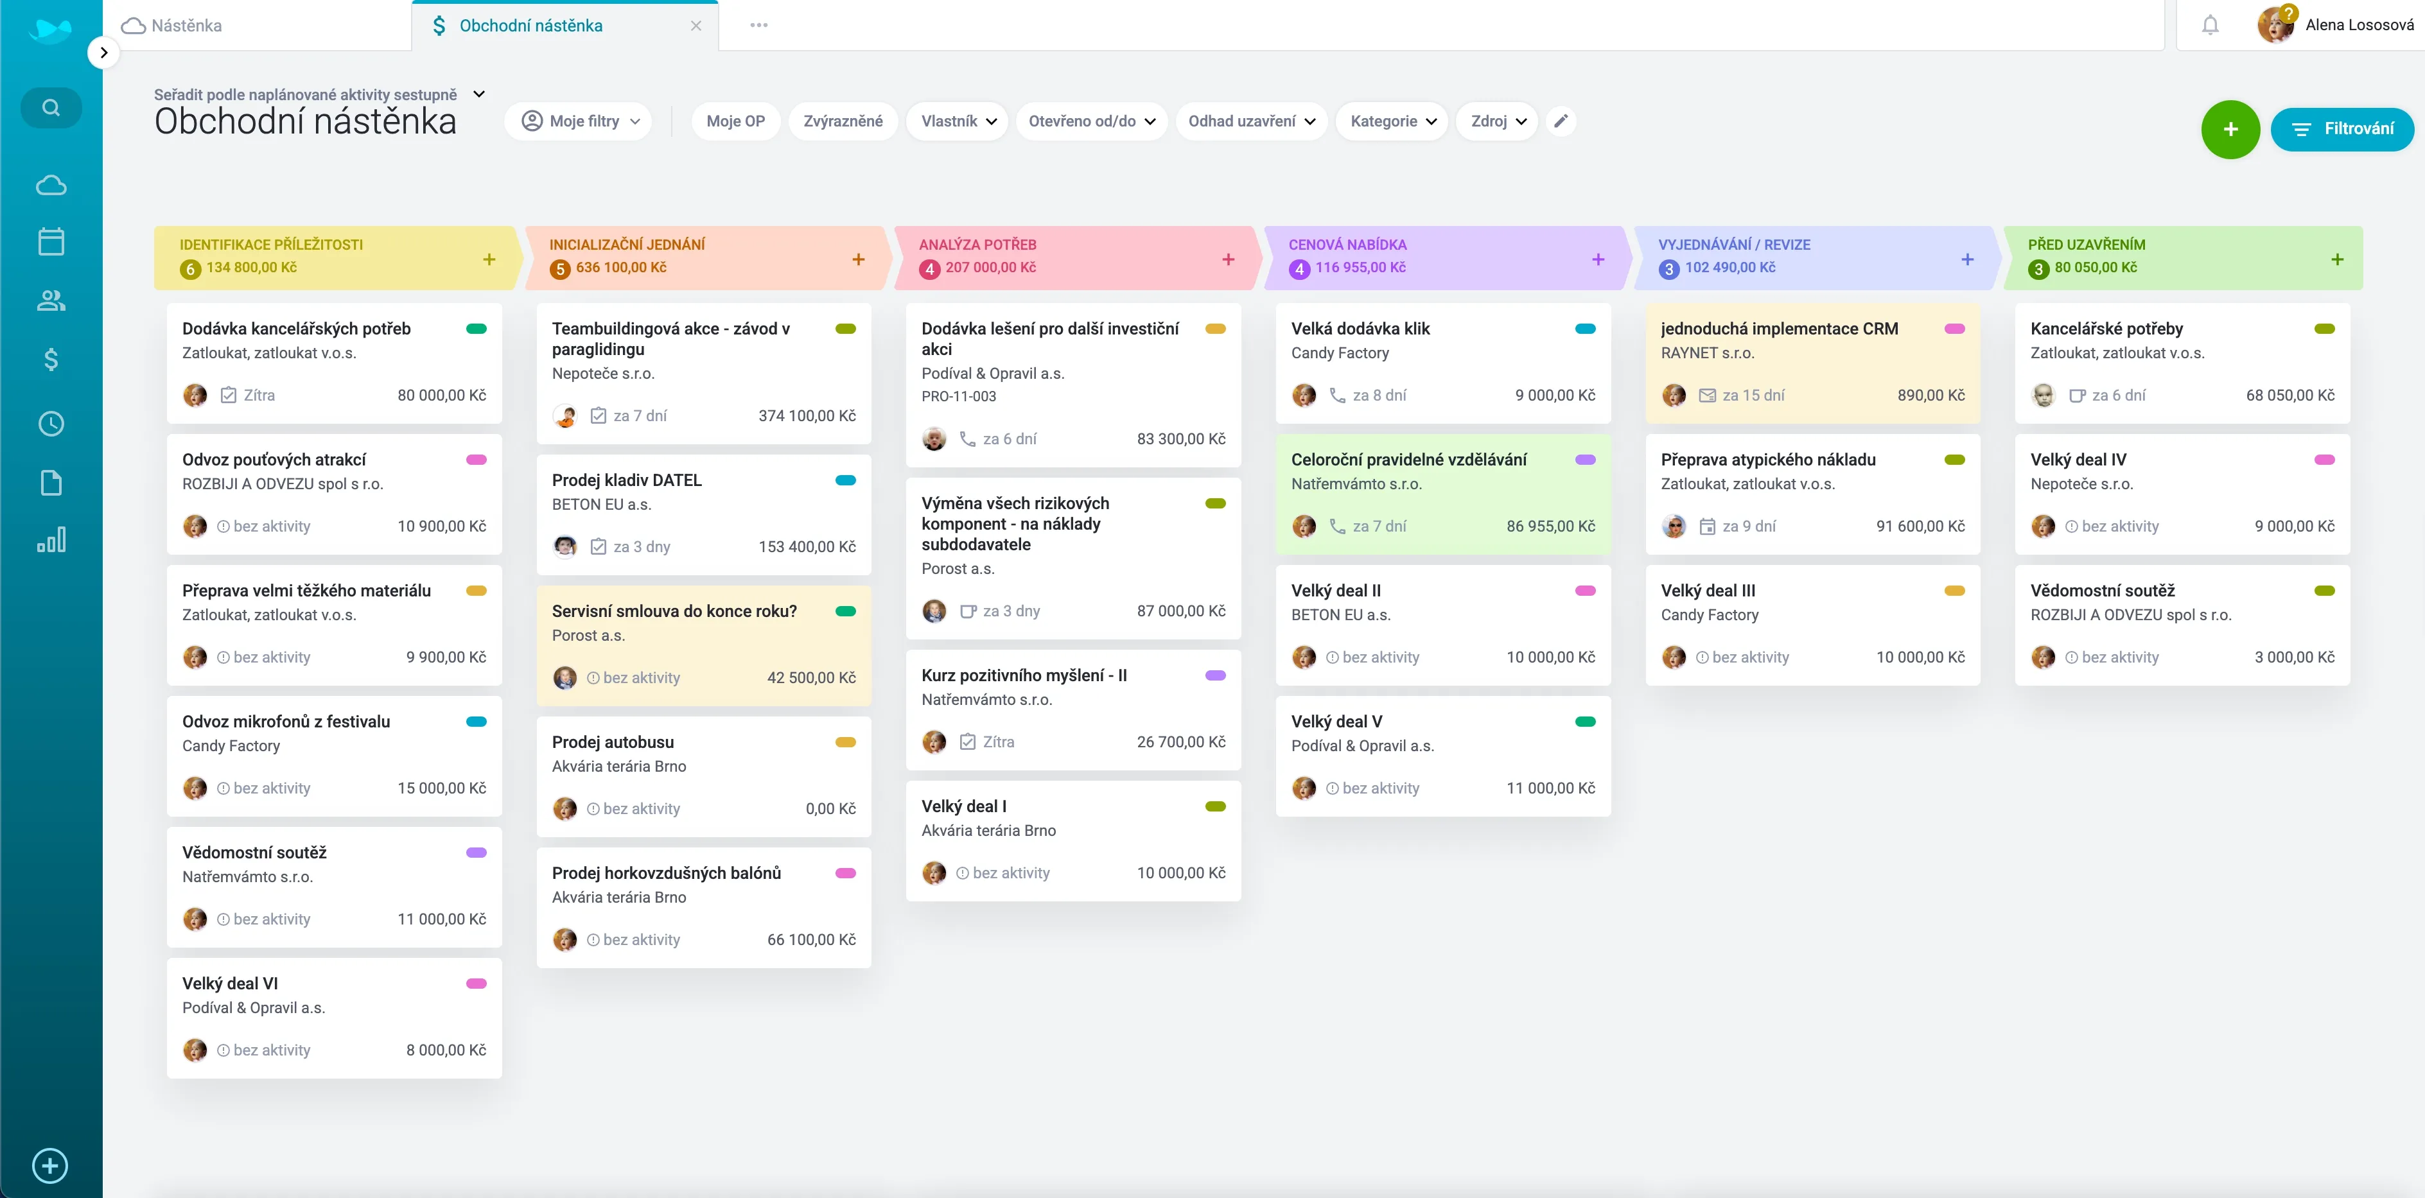2425x1198 pixels.
Task: Open the Vlastník filter dropdown
Action: tap(956, 121)
